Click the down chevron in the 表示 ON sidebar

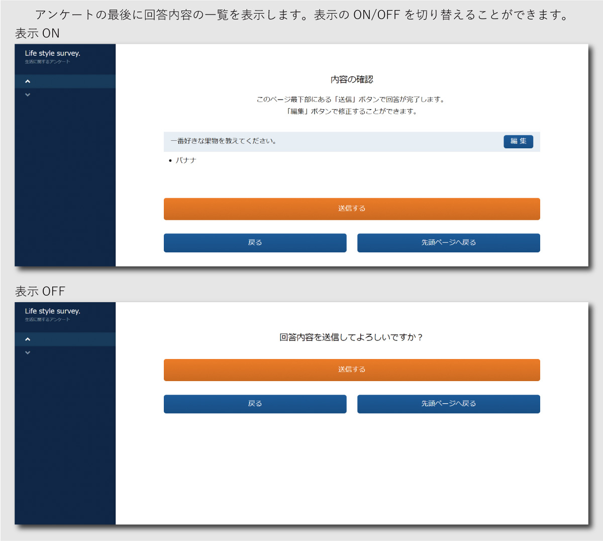[x=28, y=95]
